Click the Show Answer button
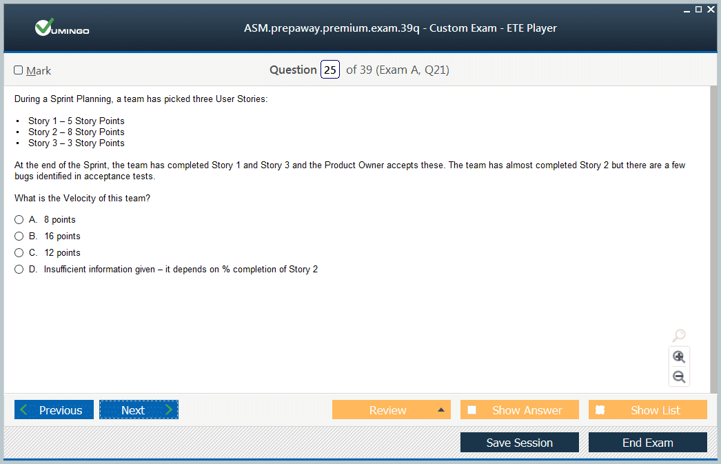The height and width of the screenshot is (464, 721). 520,410
